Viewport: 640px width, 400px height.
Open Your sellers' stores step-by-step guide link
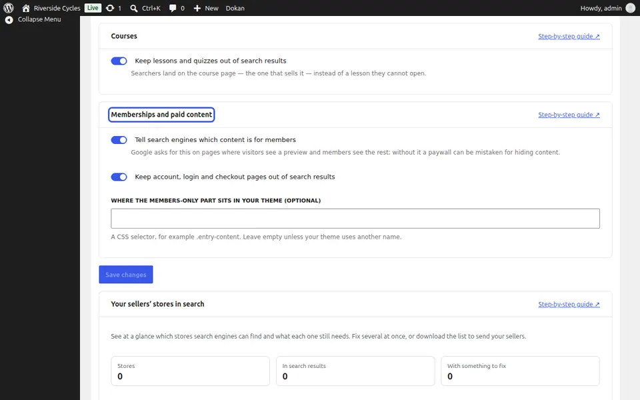click(569, 304)
